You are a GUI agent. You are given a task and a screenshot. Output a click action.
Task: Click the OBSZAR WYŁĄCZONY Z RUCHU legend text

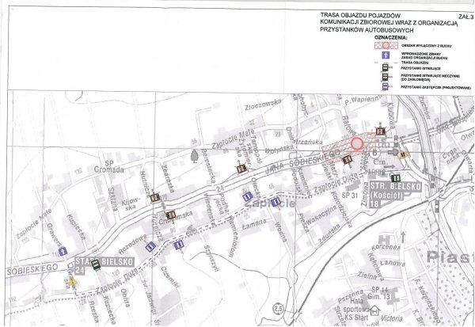coord(426,46)
